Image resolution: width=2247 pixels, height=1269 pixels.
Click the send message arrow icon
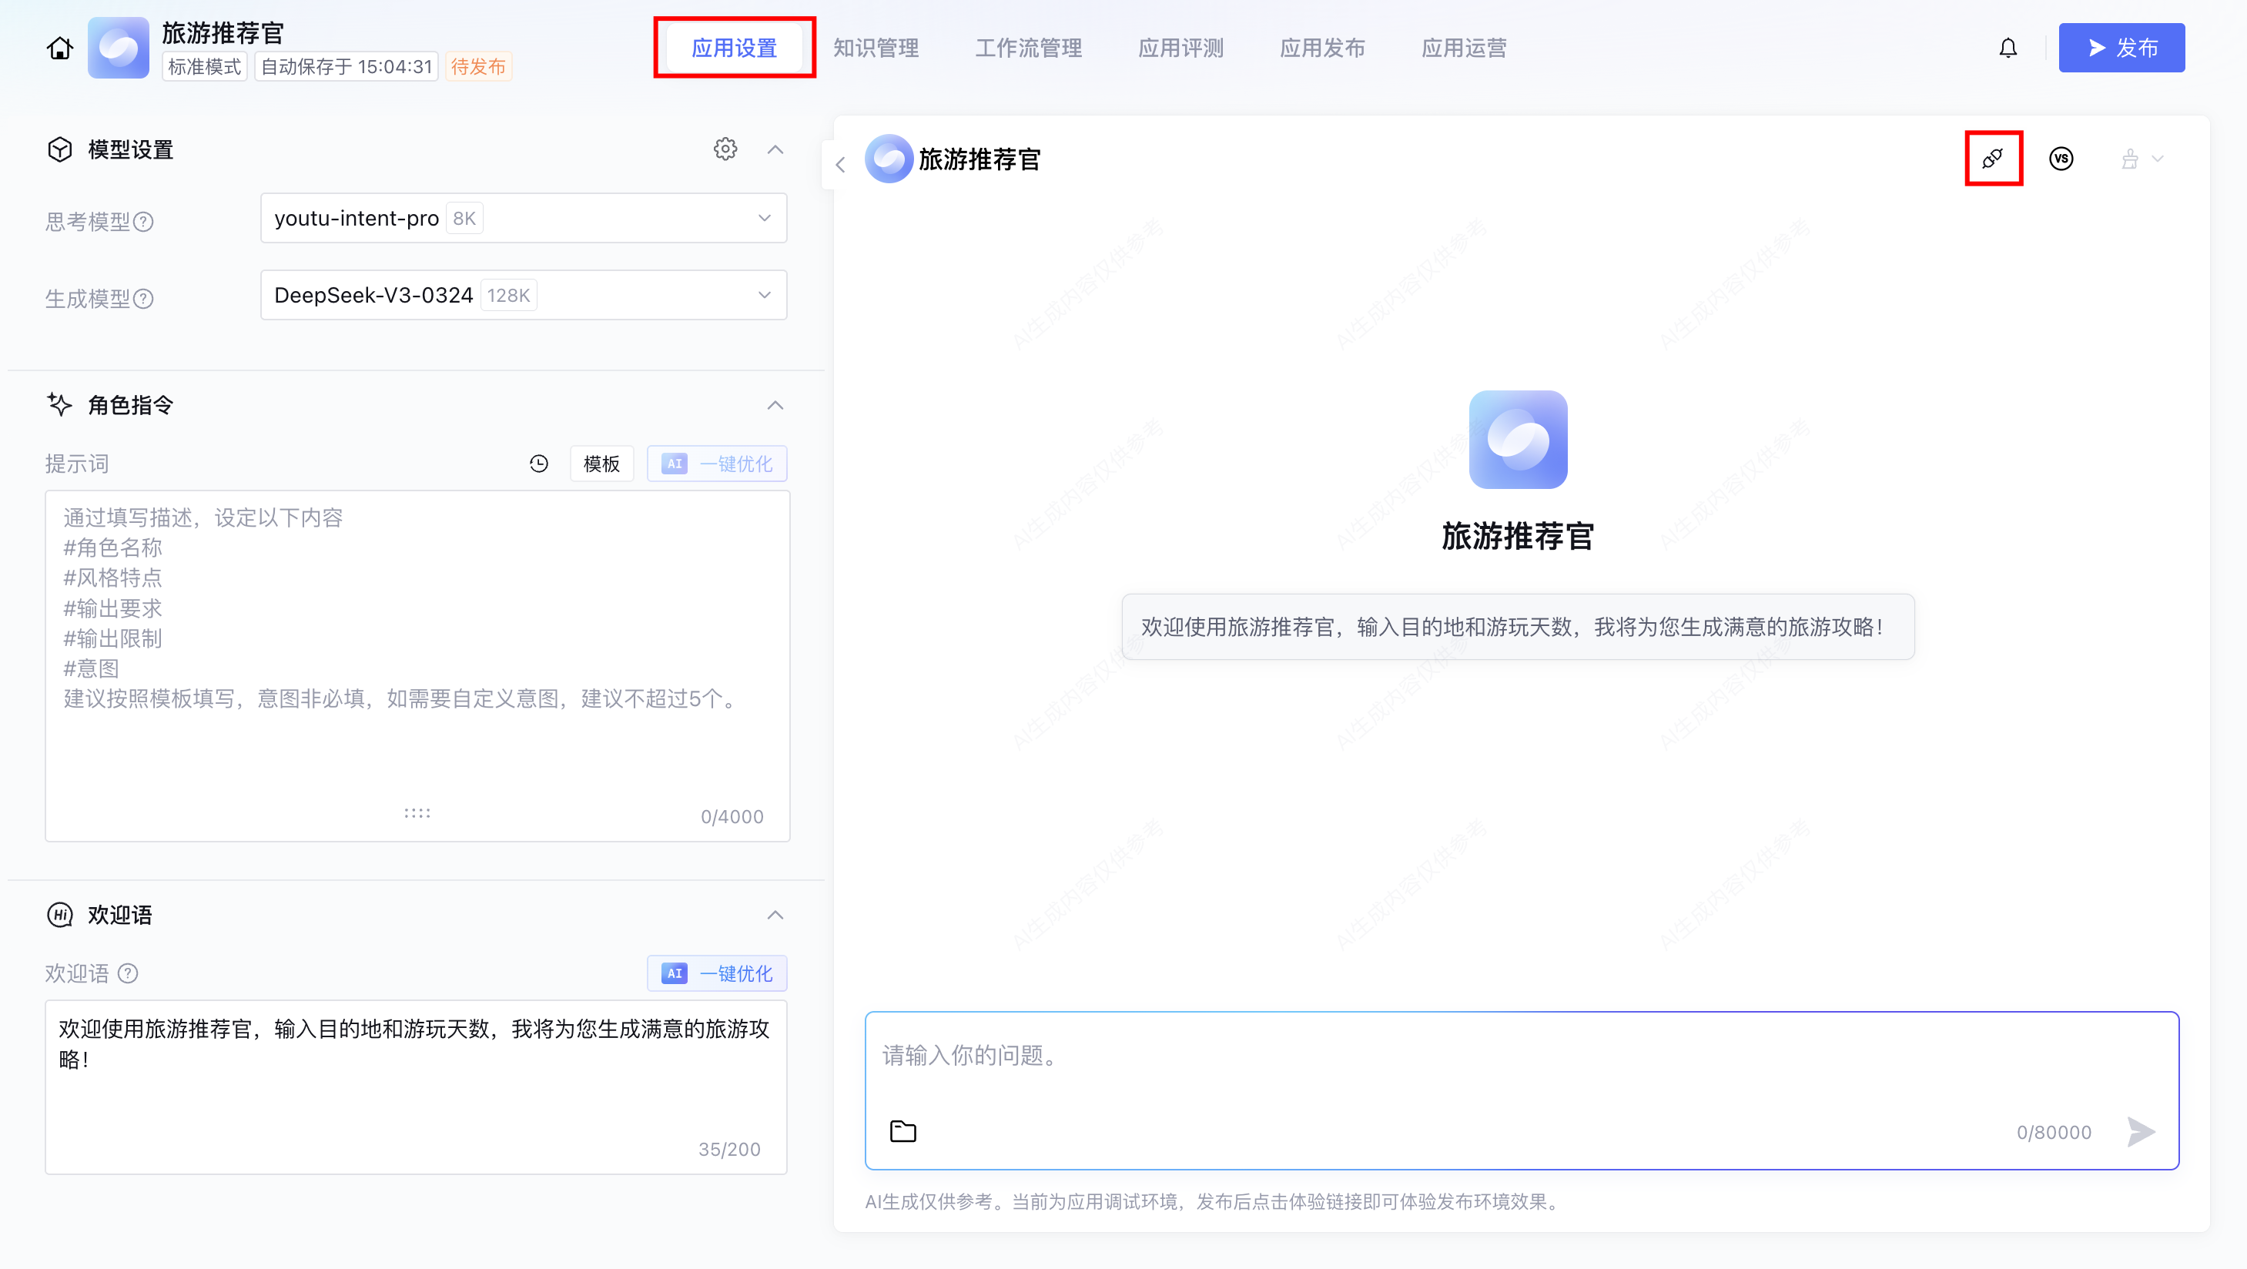pyautogui.click(x=2141, y=1131)
